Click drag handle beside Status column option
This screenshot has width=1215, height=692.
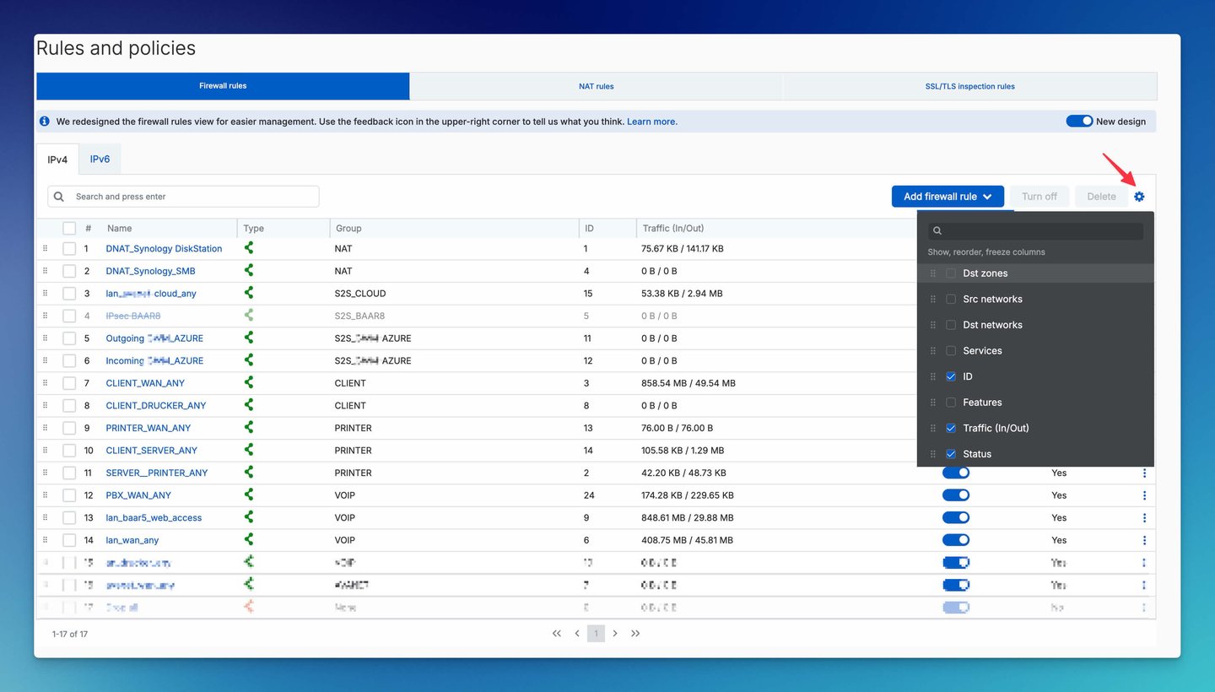933,454
